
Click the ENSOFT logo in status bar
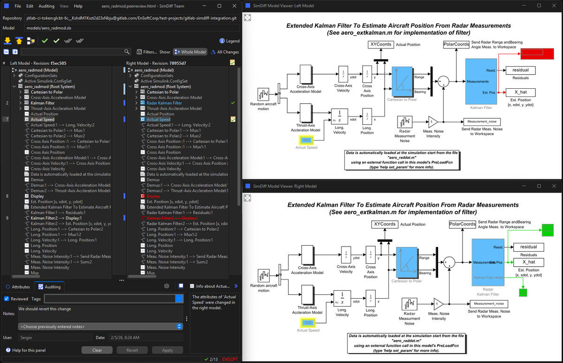pos(230,359)
